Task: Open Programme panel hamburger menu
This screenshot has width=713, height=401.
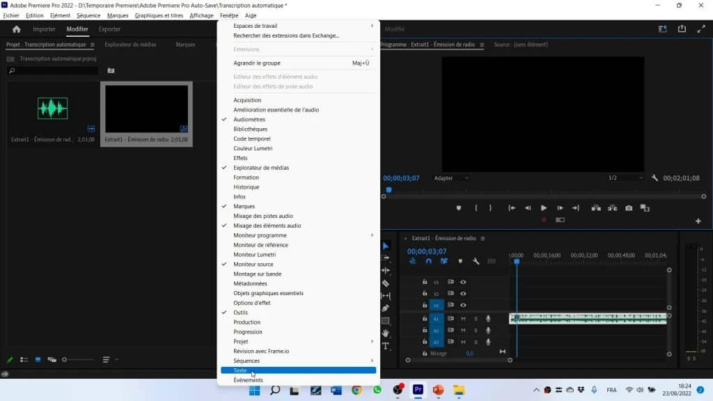Action: (x=482, y=45)
